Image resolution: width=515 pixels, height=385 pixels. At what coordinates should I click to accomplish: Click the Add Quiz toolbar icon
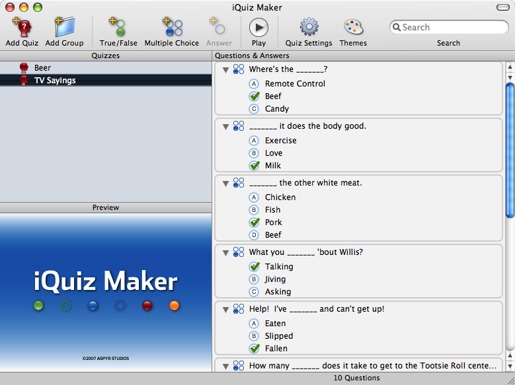click(22, 27)
